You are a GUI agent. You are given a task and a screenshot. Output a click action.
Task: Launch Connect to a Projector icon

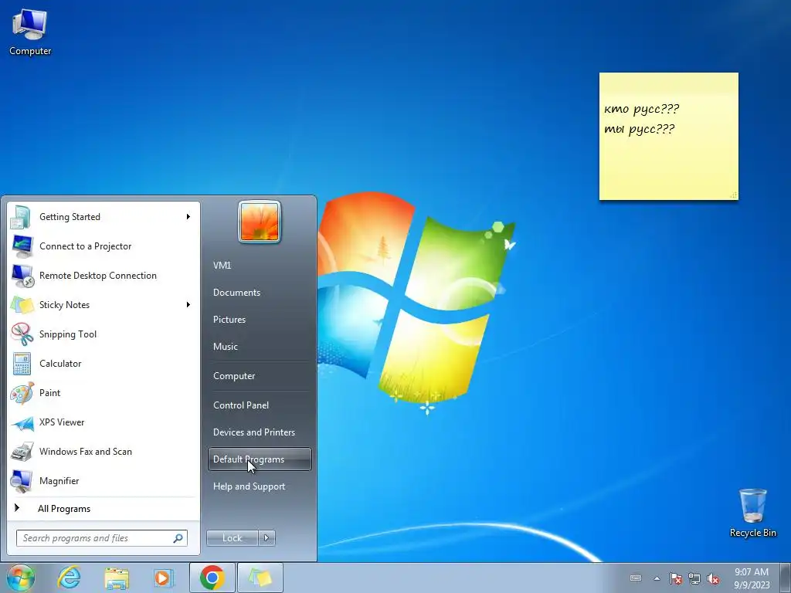click(21, 246)
